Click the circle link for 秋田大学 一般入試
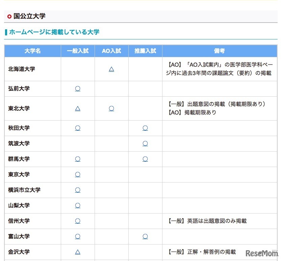 click(78, 128)
